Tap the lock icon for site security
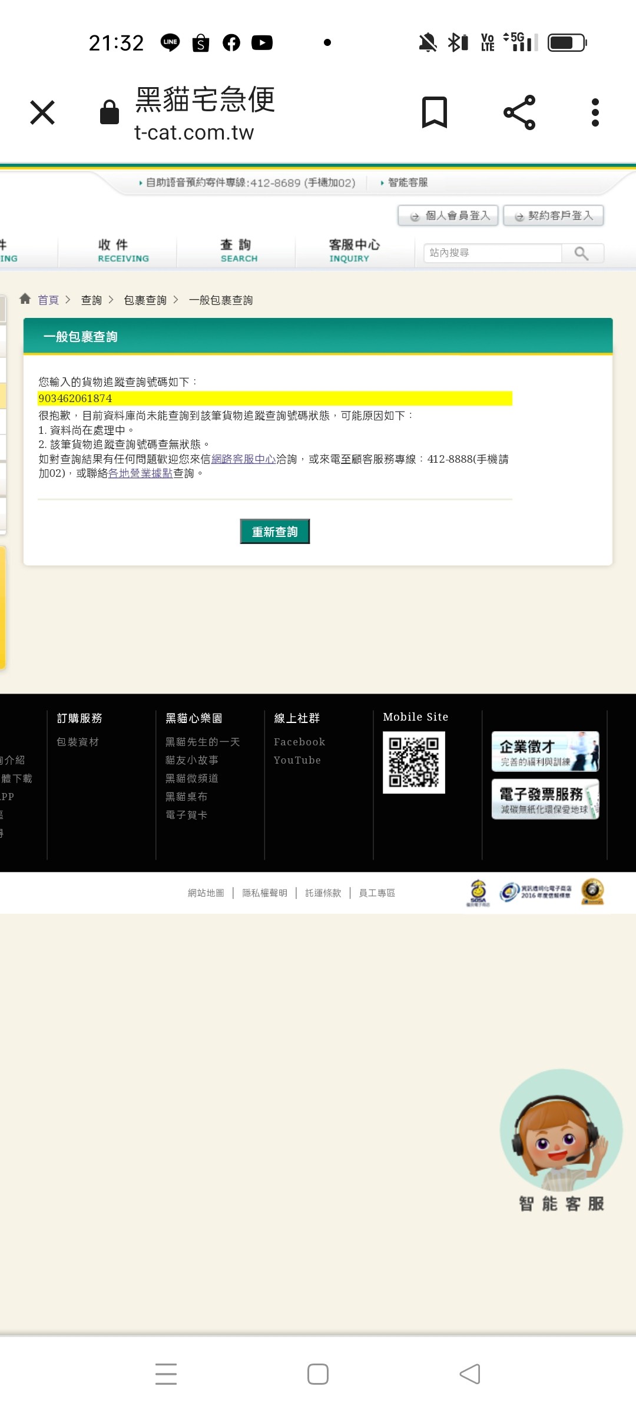Screen dimensions: 636x1413 109,112
